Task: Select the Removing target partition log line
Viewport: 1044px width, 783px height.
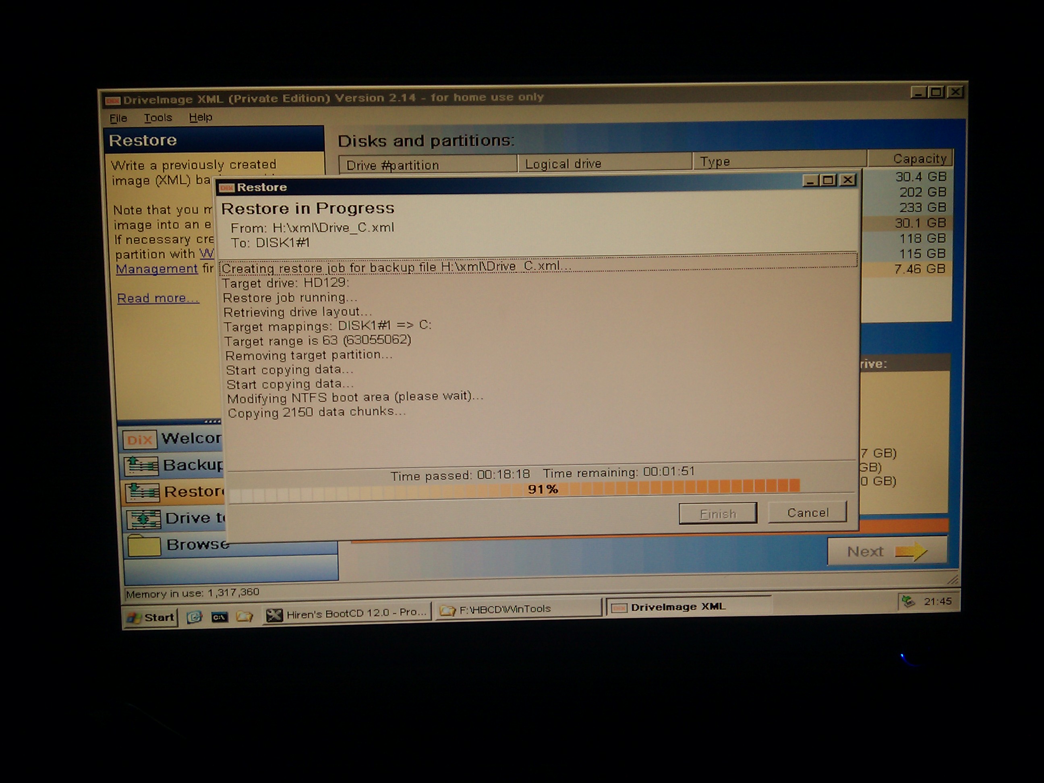Action: [309, 355]
